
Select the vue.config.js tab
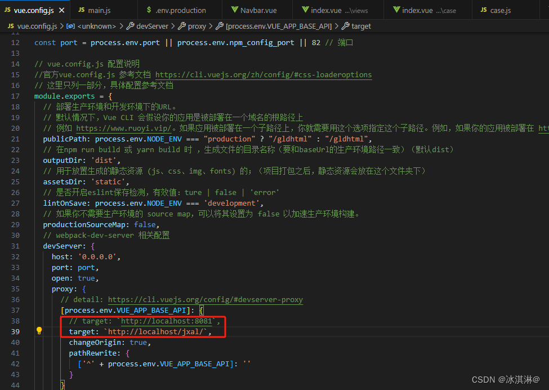(x=34, y=10)
